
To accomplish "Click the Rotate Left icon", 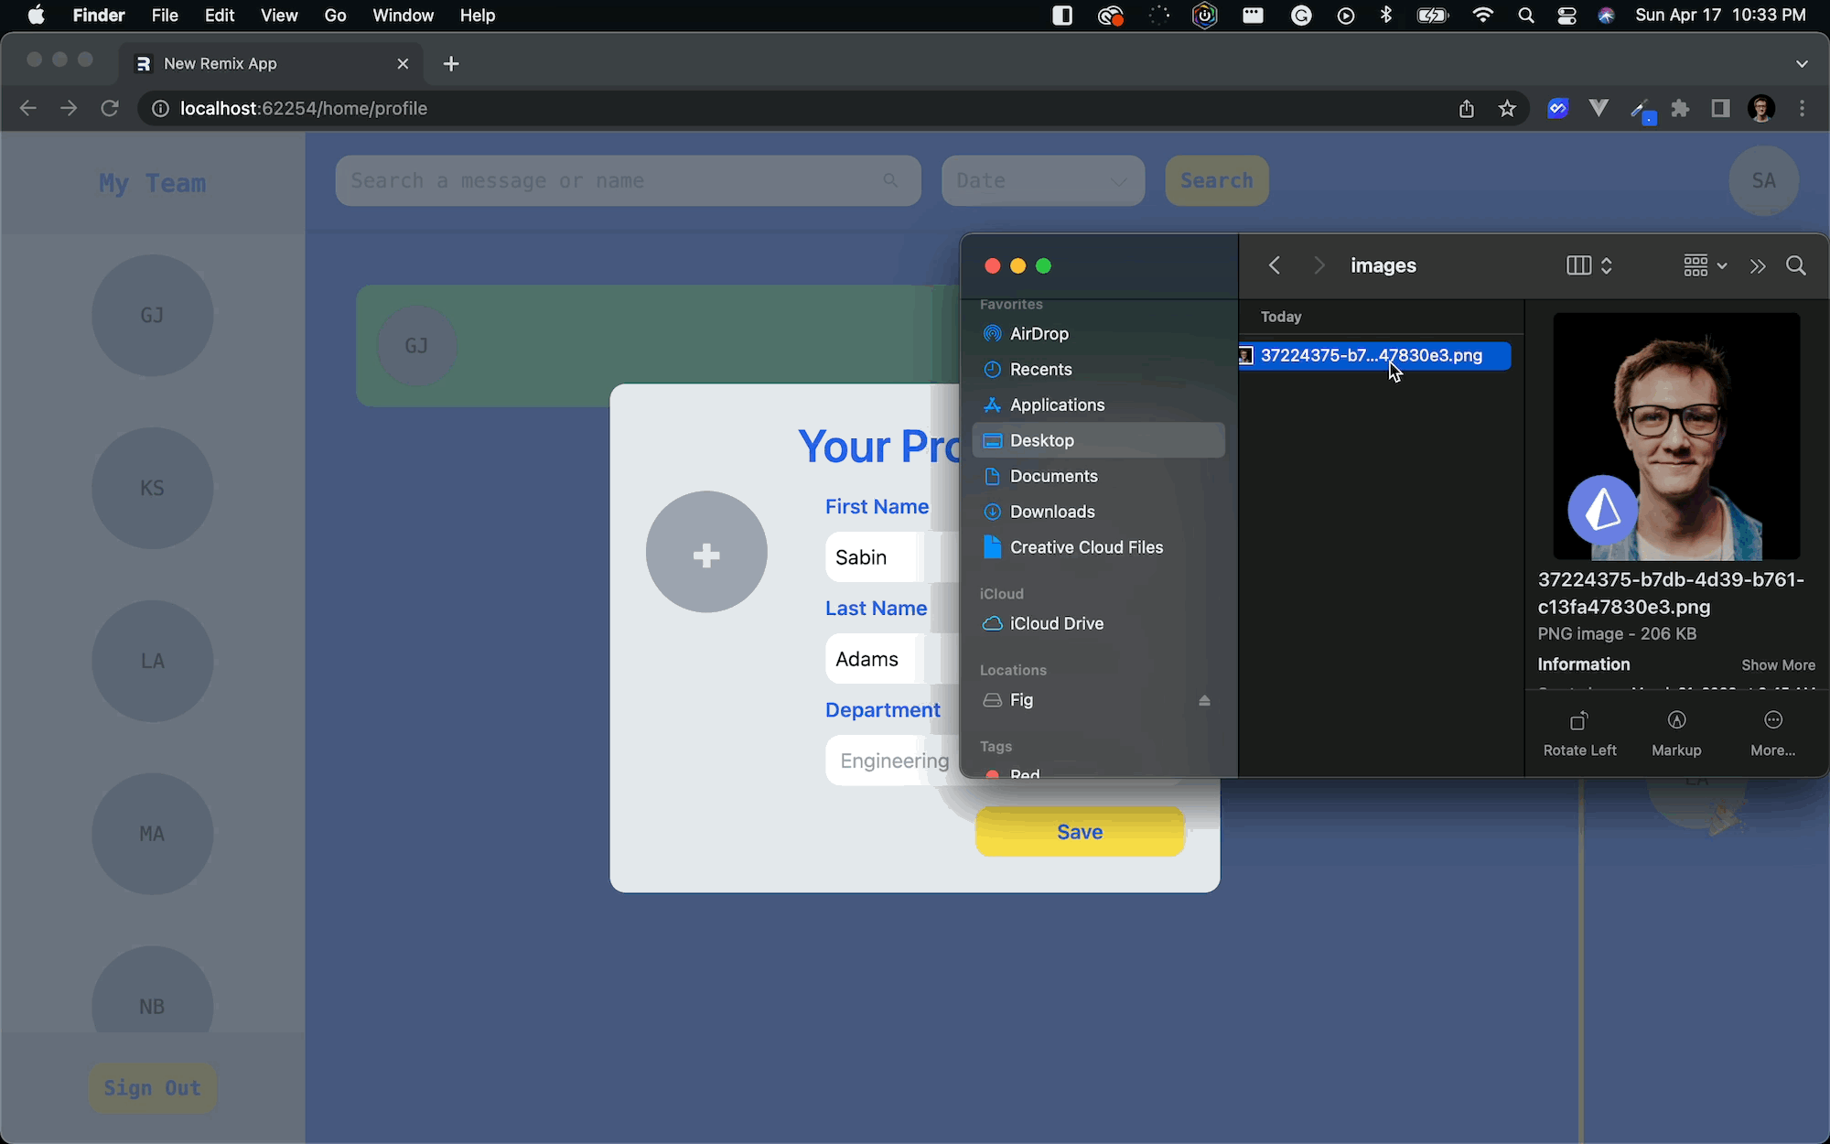I will click(1578, 721).
